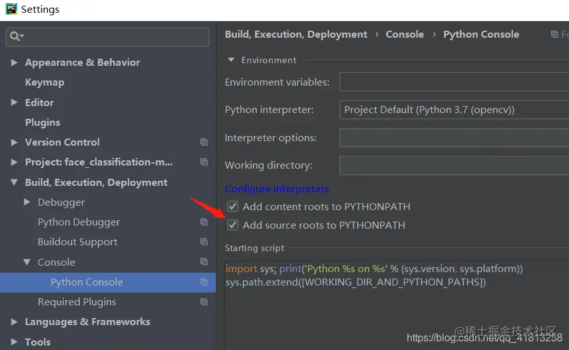Expand the Appearance & Behavior section

(14, 63)
